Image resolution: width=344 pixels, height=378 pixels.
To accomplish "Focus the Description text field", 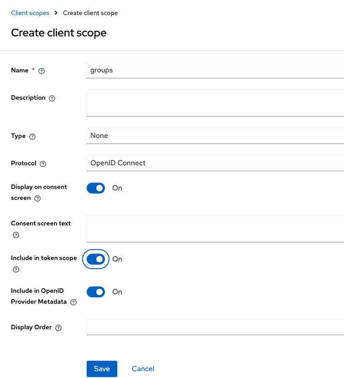I will pyautogui.click(x=214, y=103).
